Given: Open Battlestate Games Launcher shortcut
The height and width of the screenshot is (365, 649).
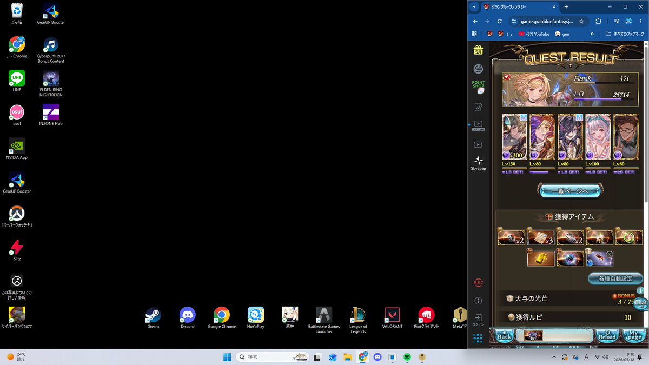Looking at the screenshot, I should (x=324, y=320).
